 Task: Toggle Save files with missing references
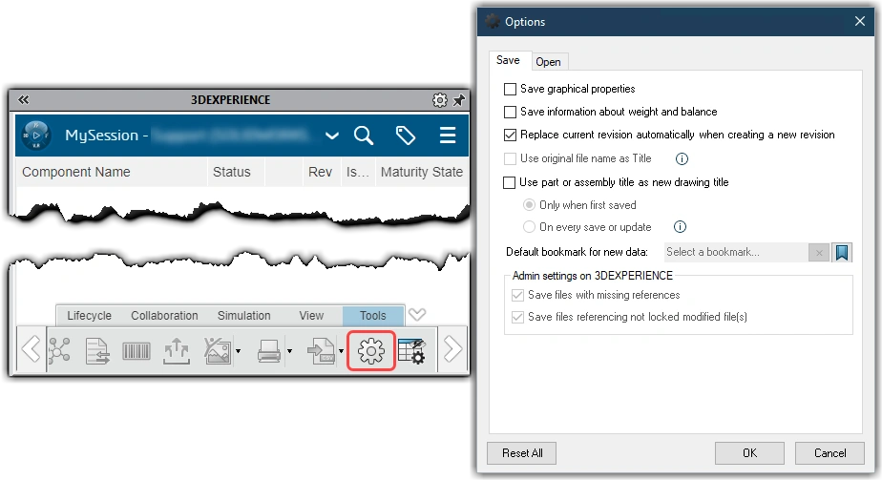click(x=517, y=295)
